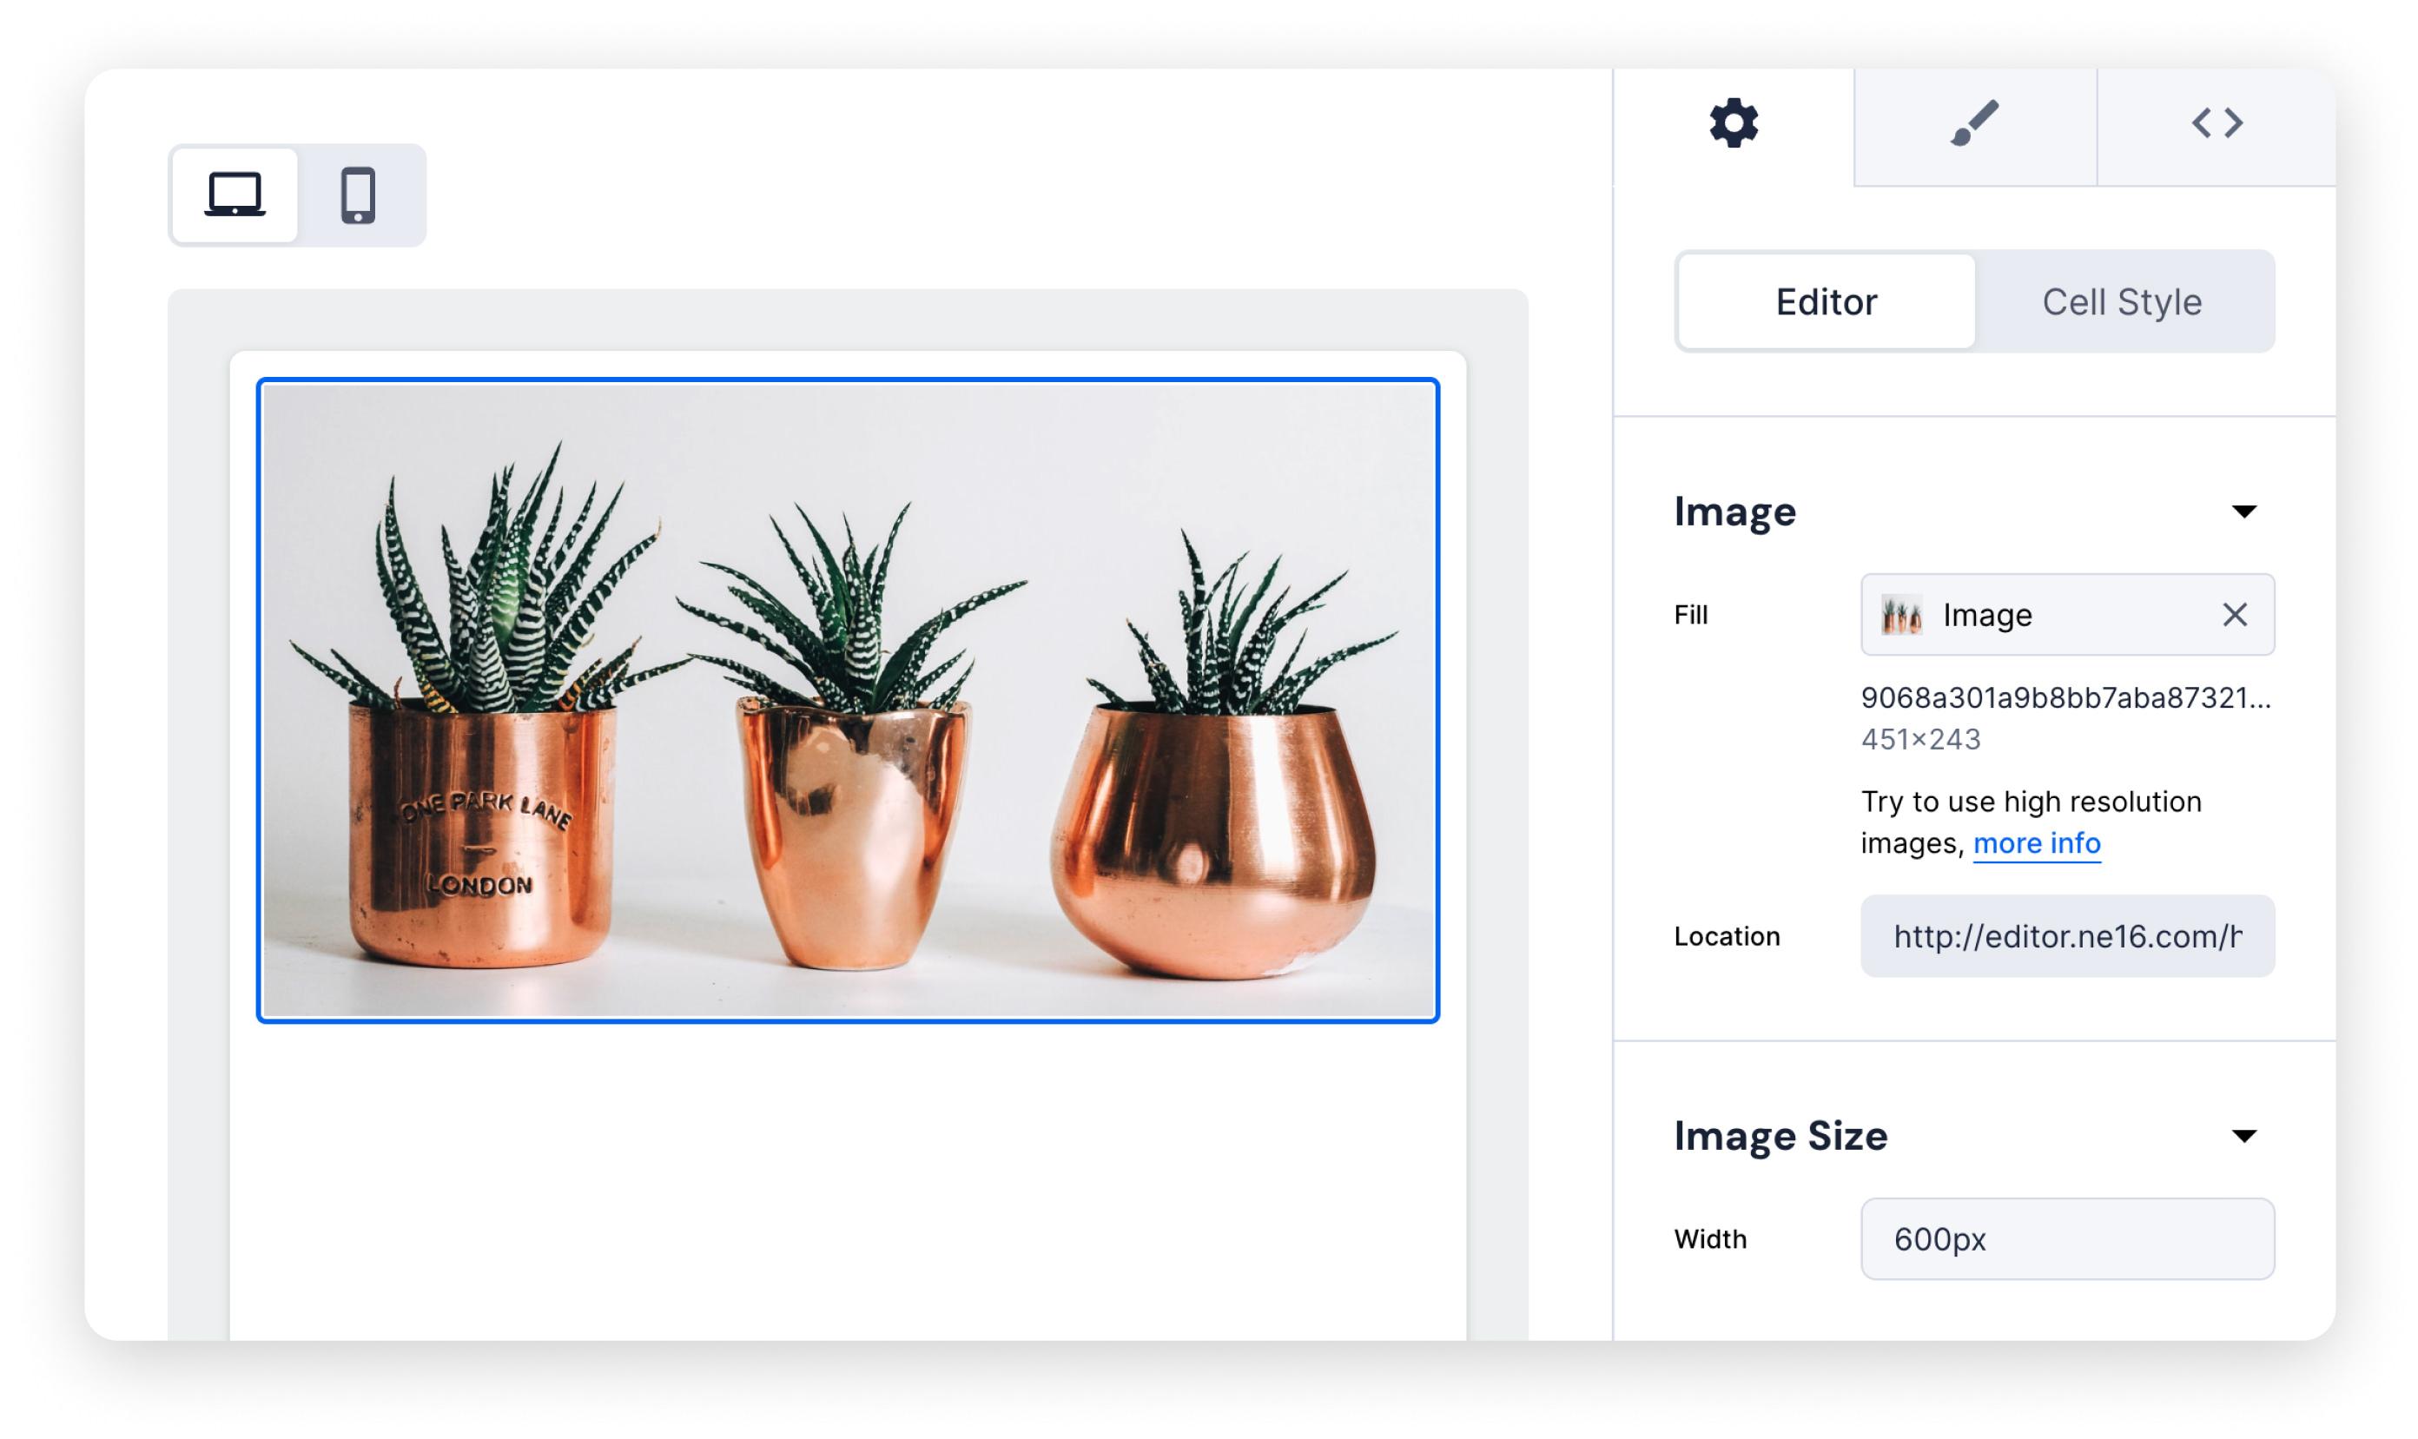Switch to mobile preview mode
Screen dimensions: 2418x1439
pos(359,195)
